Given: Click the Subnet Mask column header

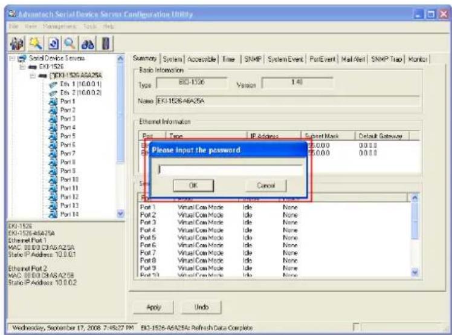Looking at the screenshot, I should [328, 136].
